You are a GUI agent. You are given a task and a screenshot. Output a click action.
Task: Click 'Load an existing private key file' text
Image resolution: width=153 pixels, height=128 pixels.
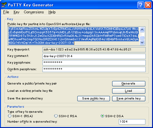(30, 91)
